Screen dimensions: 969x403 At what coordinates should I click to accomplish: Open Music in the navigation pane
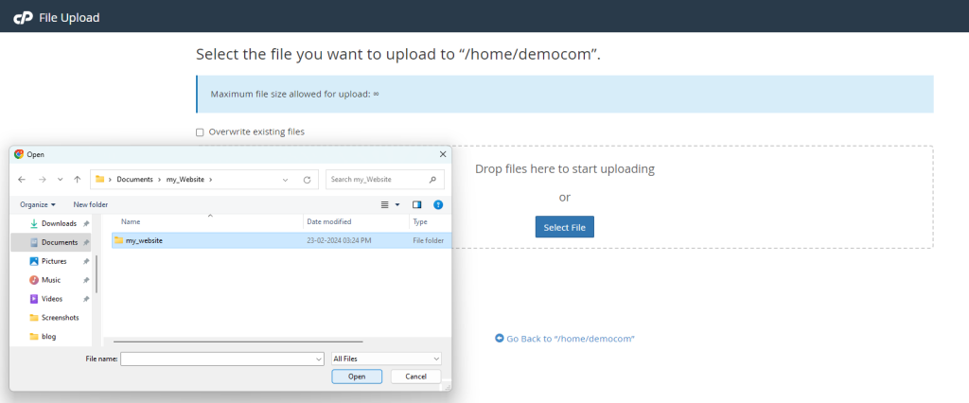click(x=51, y=280)
